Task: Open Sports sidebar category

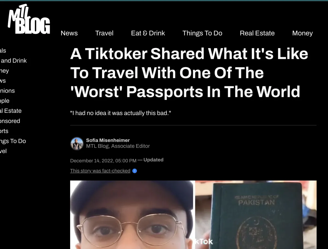Action: tap(4, 131)
